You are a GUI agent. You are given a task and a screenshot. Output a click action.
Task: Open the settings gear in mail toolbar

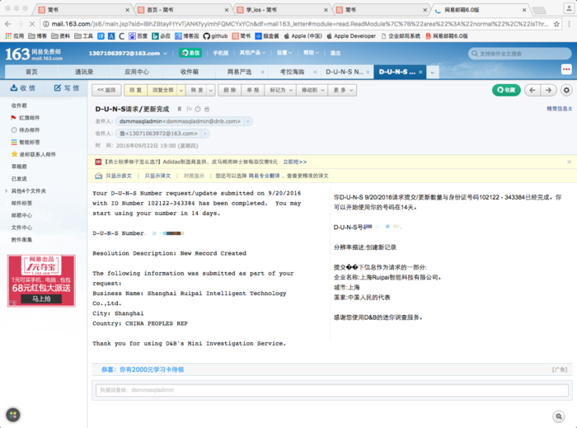tap(566, 90)
